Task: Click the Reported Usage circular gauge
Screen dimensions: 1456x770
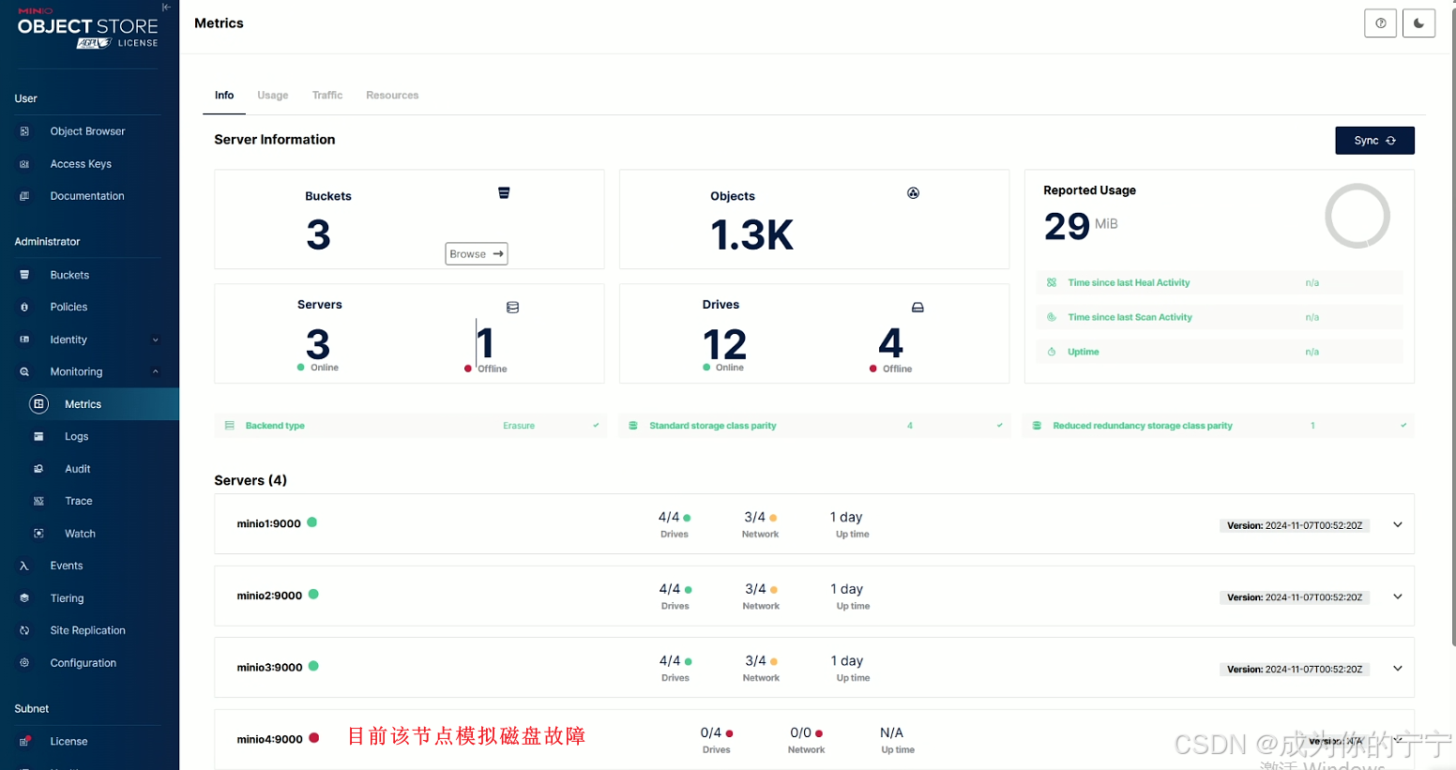Action: [1357, 216]
